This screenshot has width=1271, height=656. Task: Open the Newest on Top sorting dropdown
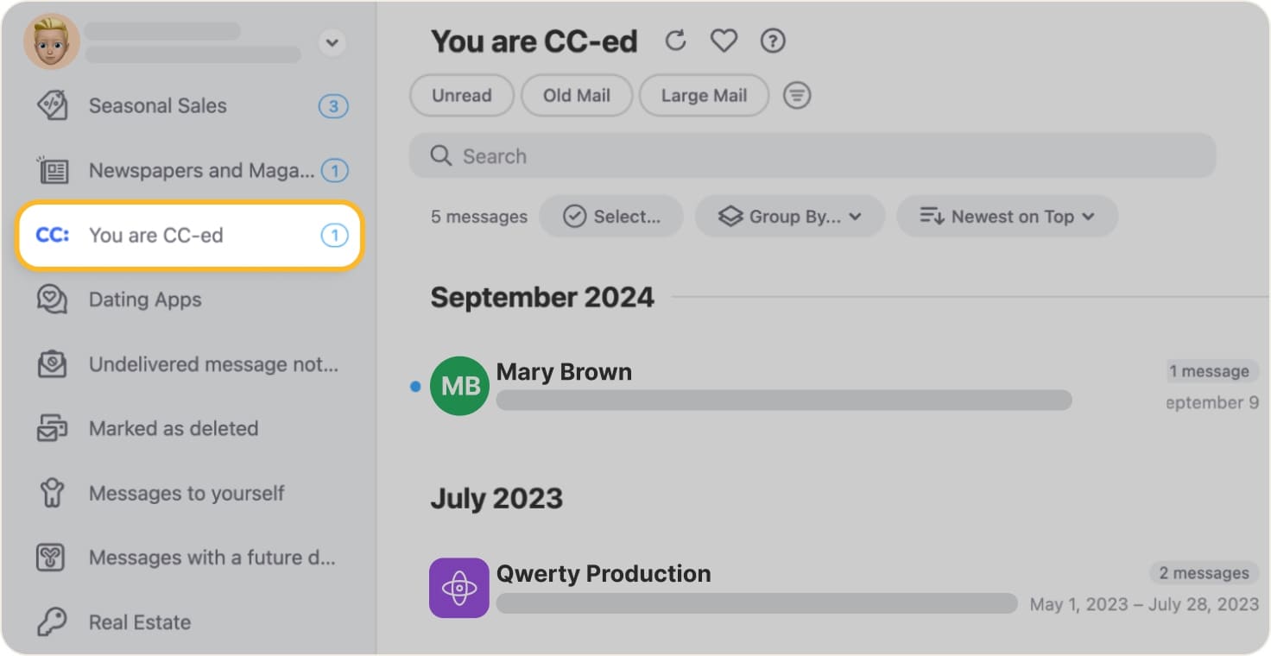pyautogui.click(x=1007, y=216)
